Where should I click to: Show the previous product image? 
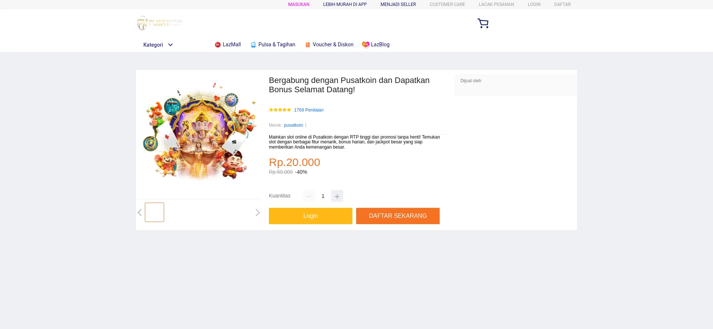pos(140,212)
